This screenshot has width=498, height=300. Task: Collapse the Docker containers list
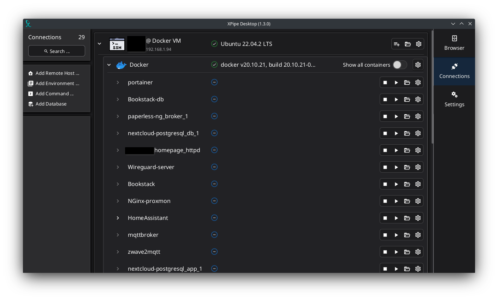click(x=109, y=65)
